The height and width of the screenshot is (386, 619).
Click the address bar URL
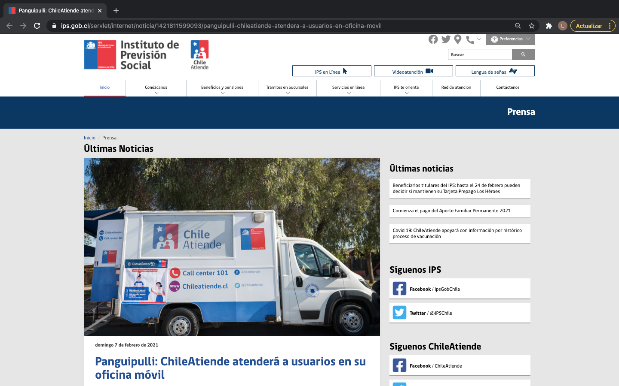click(x=221, y=26)
